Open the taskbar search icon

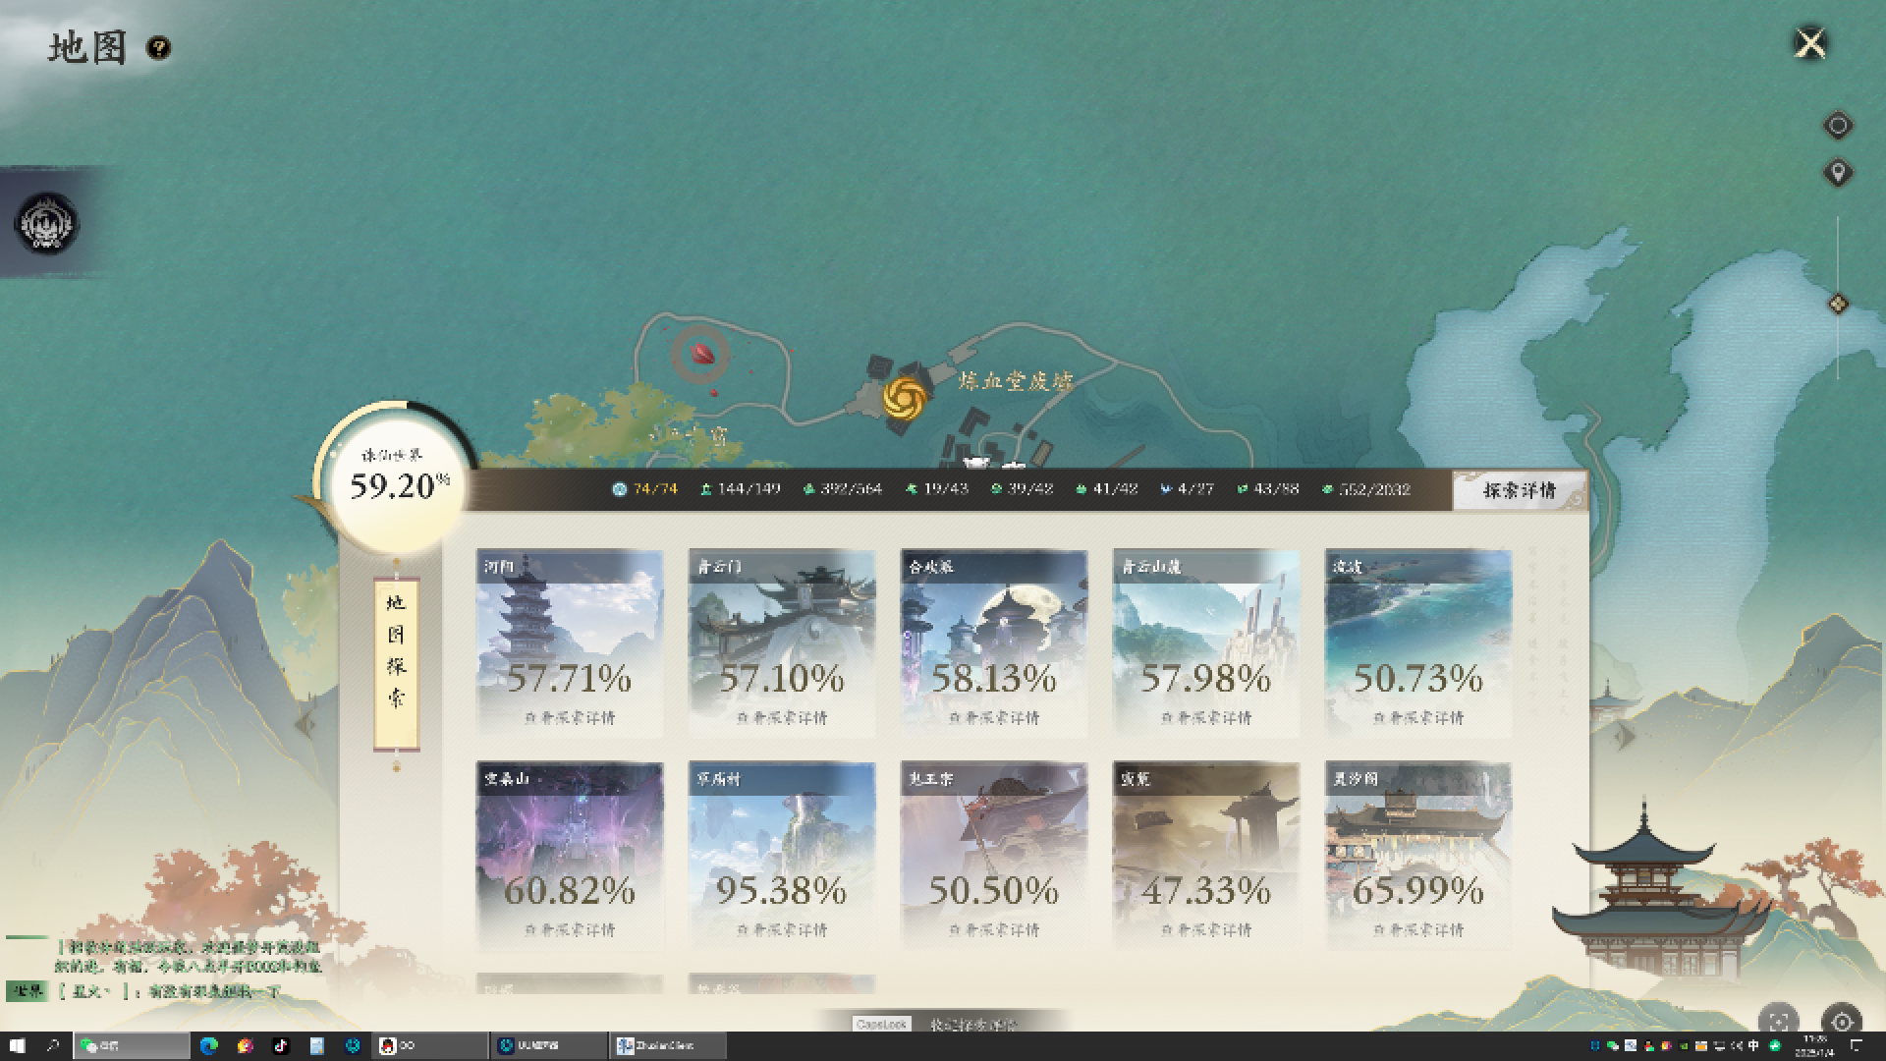point(53,1046)
